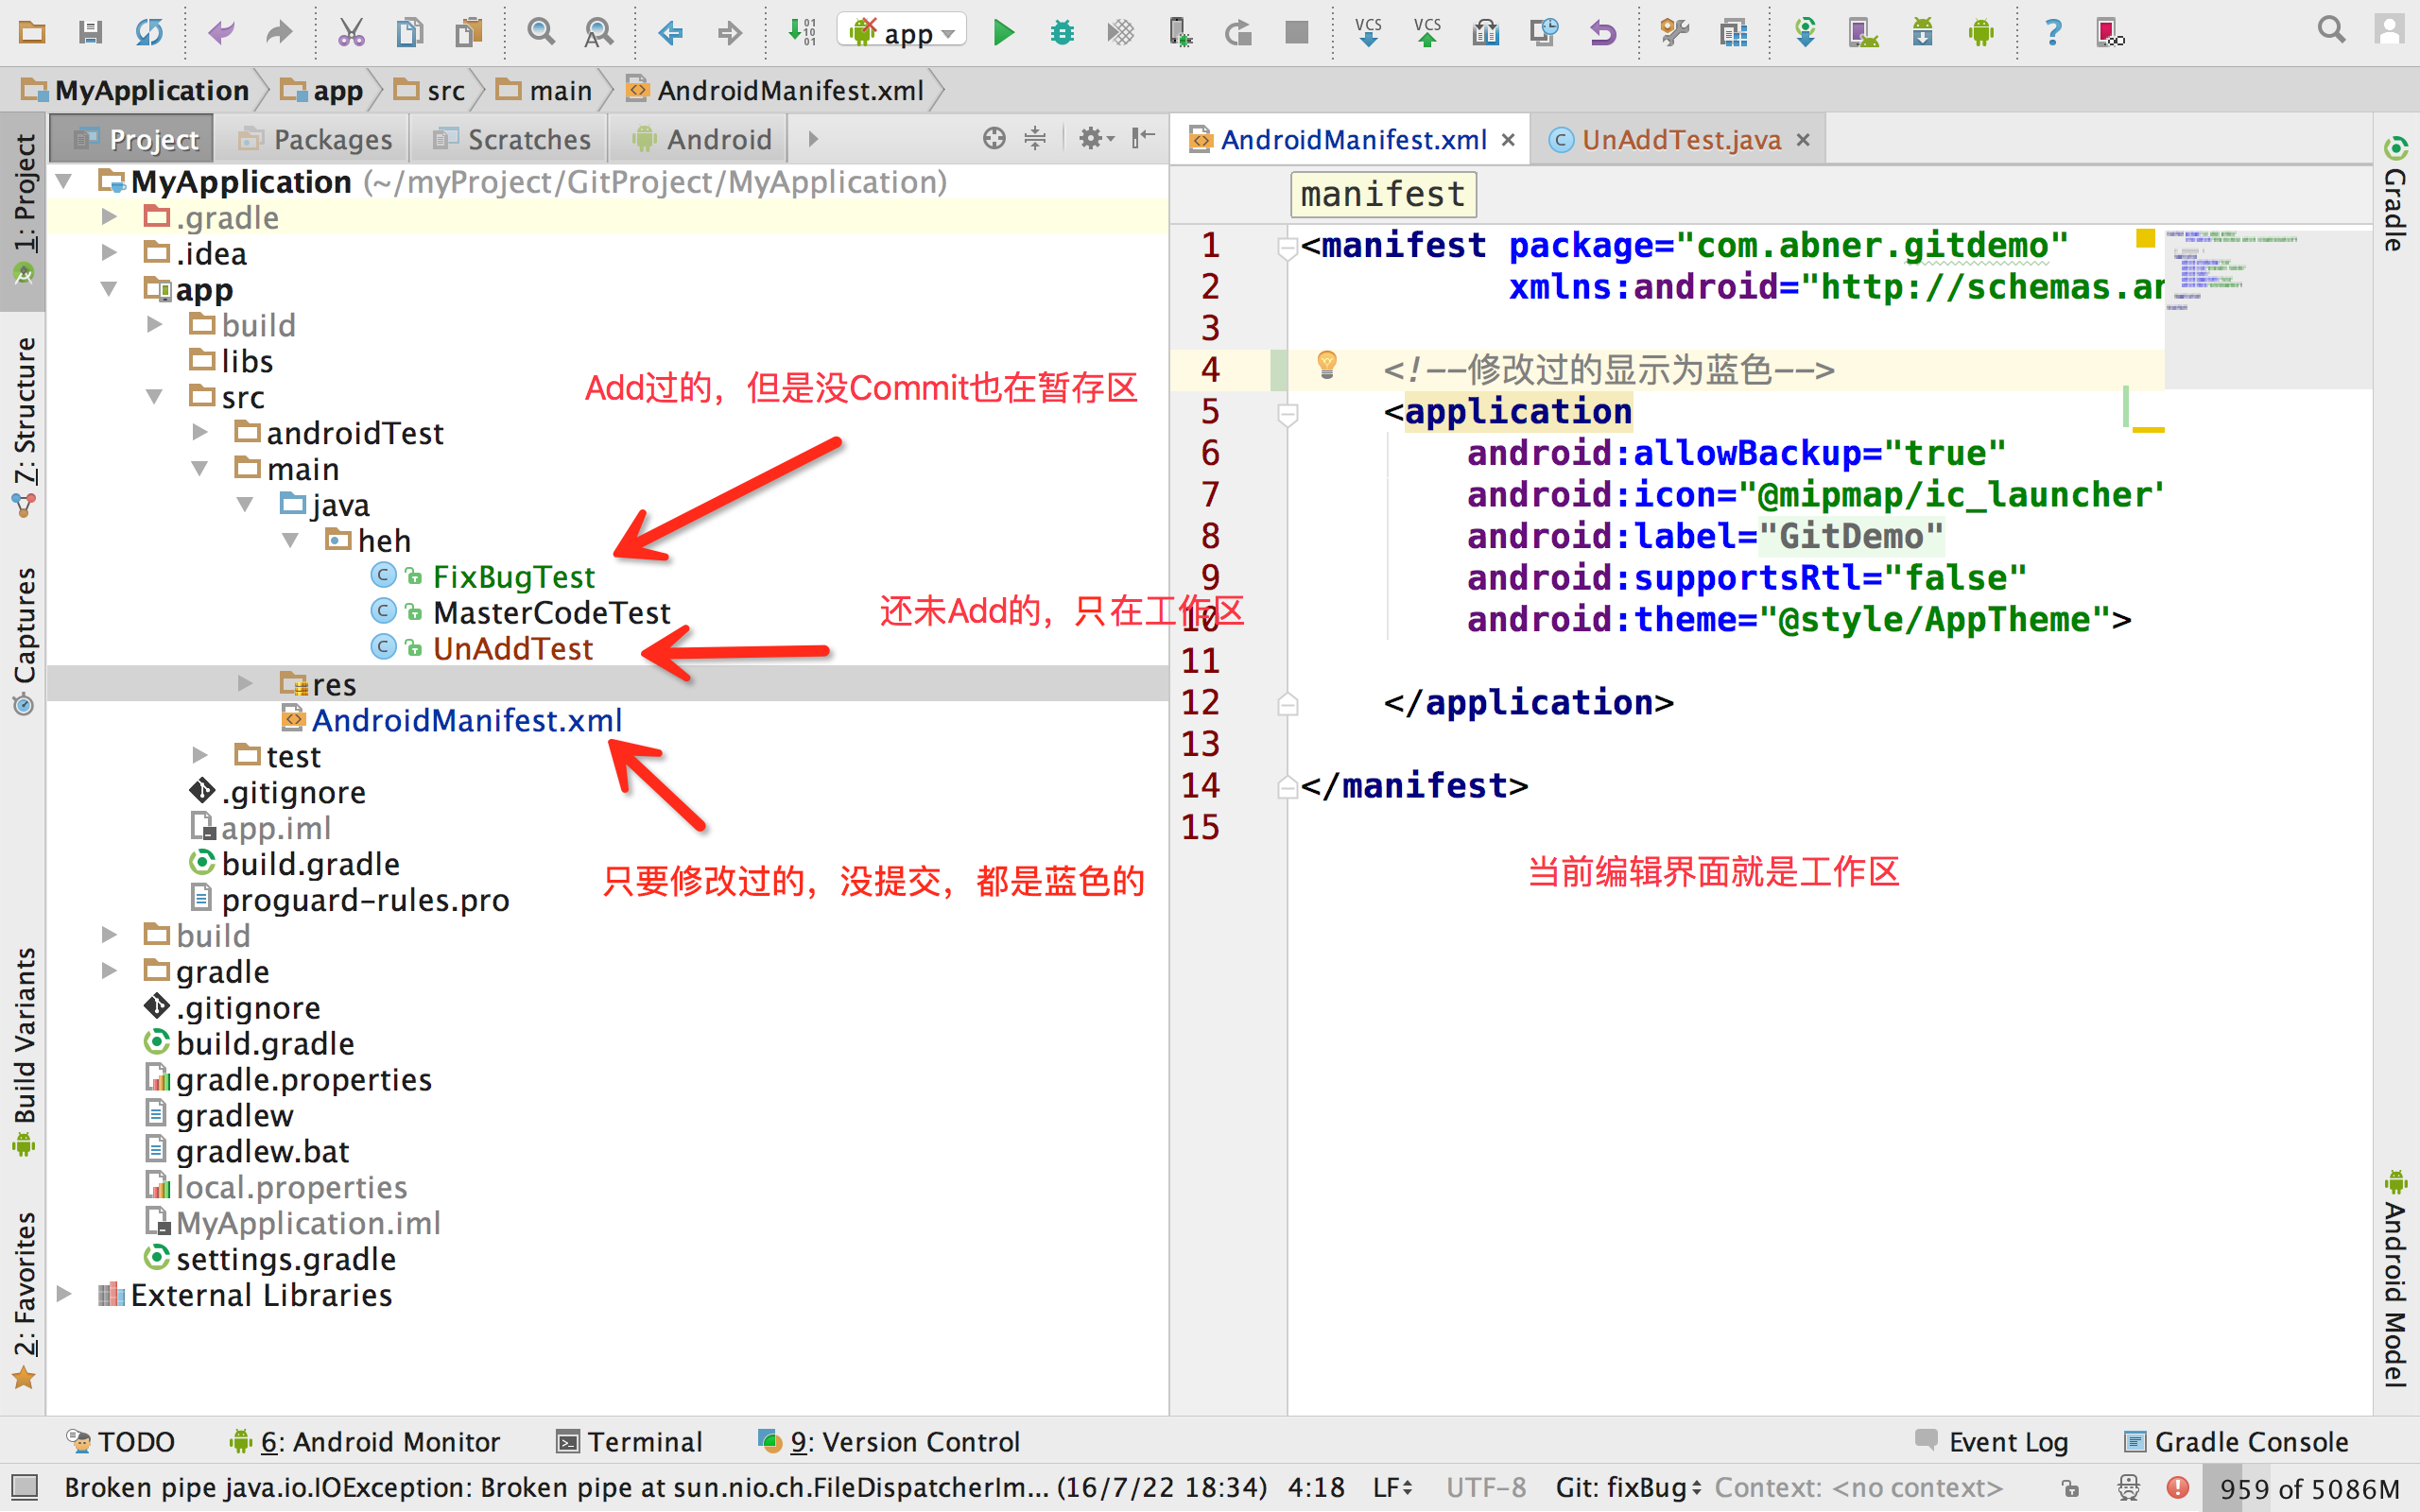The height and width of the screenshot is (1512, 2420).
Task: Click the Help question mark icon
Action: (2052, 33)
